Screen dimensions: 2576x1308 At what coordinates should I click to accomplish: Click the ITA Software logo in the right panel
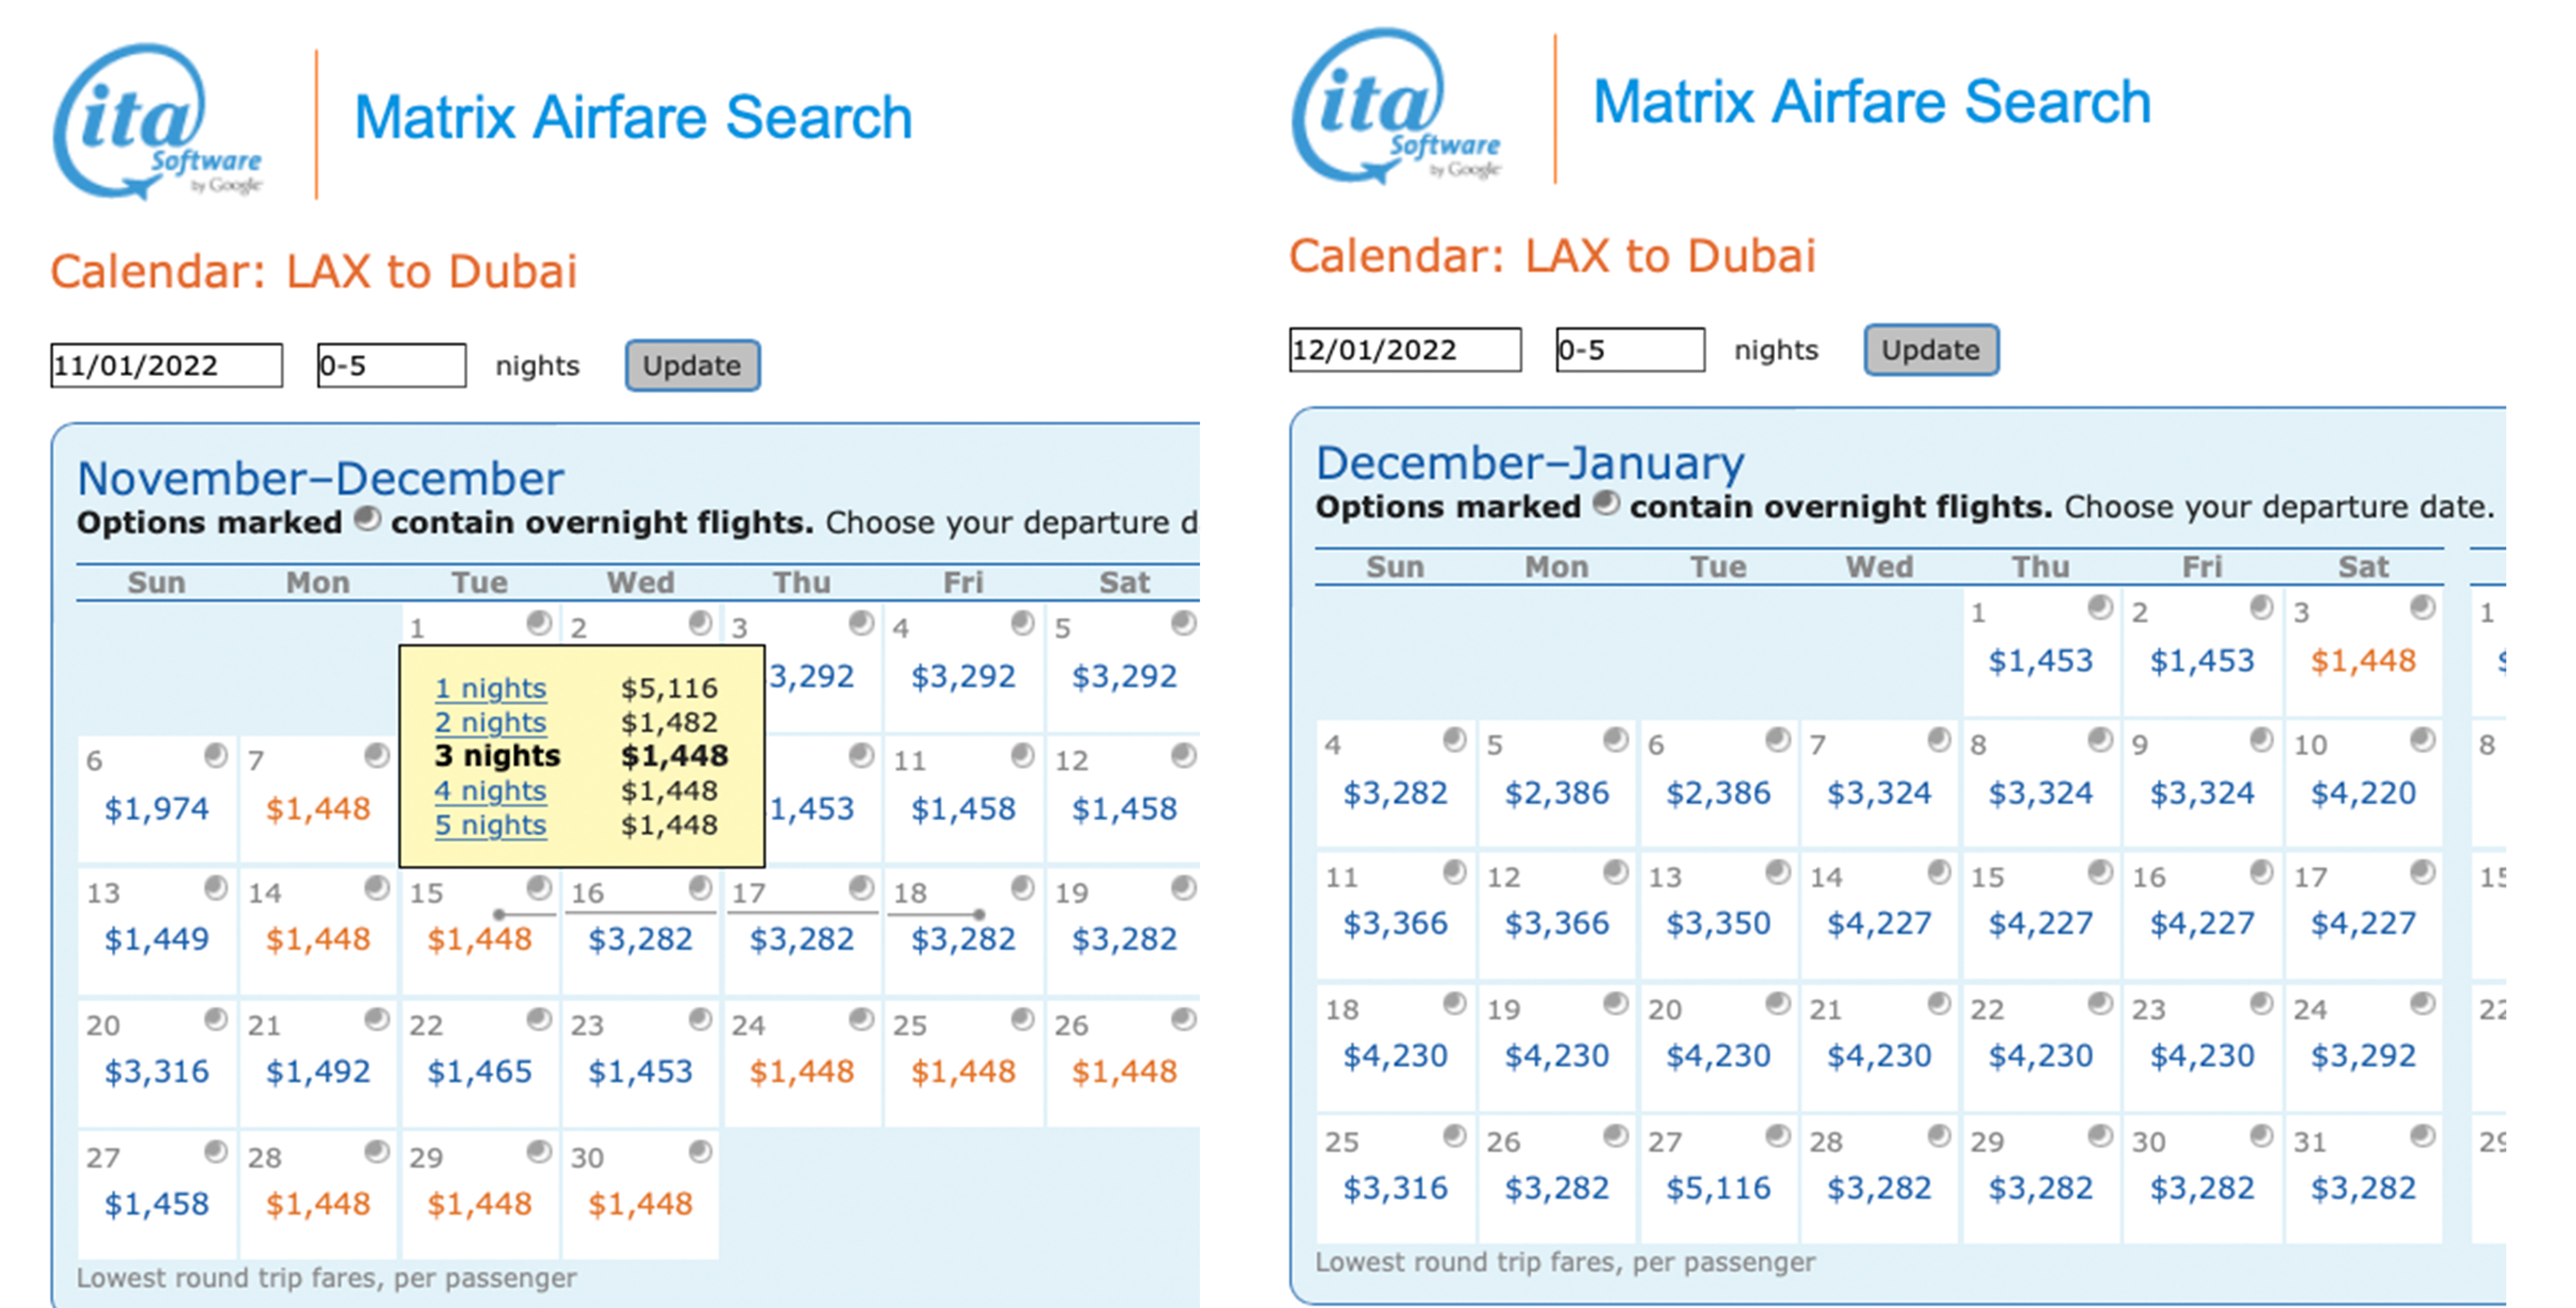click(x=1394, y=105)
